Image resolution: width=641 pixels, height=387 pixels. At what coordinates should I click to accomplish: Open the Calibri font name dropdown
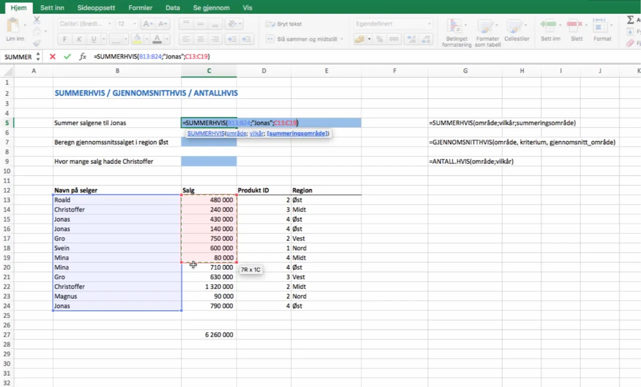pyautogui.click(x=109, y=24)
